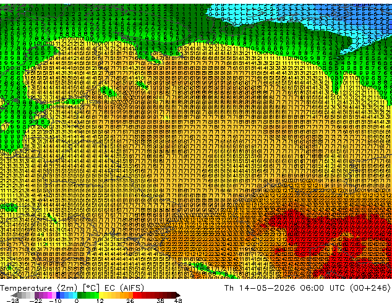Click the '(00+246)' forecast lead time

(x=370, y=288)
